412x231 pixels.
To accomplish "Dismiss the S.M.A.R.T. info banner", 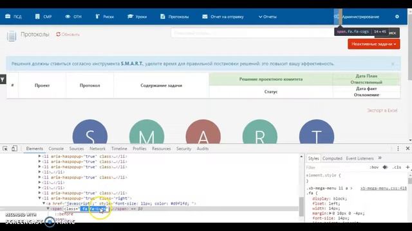I will pos(393,64).
